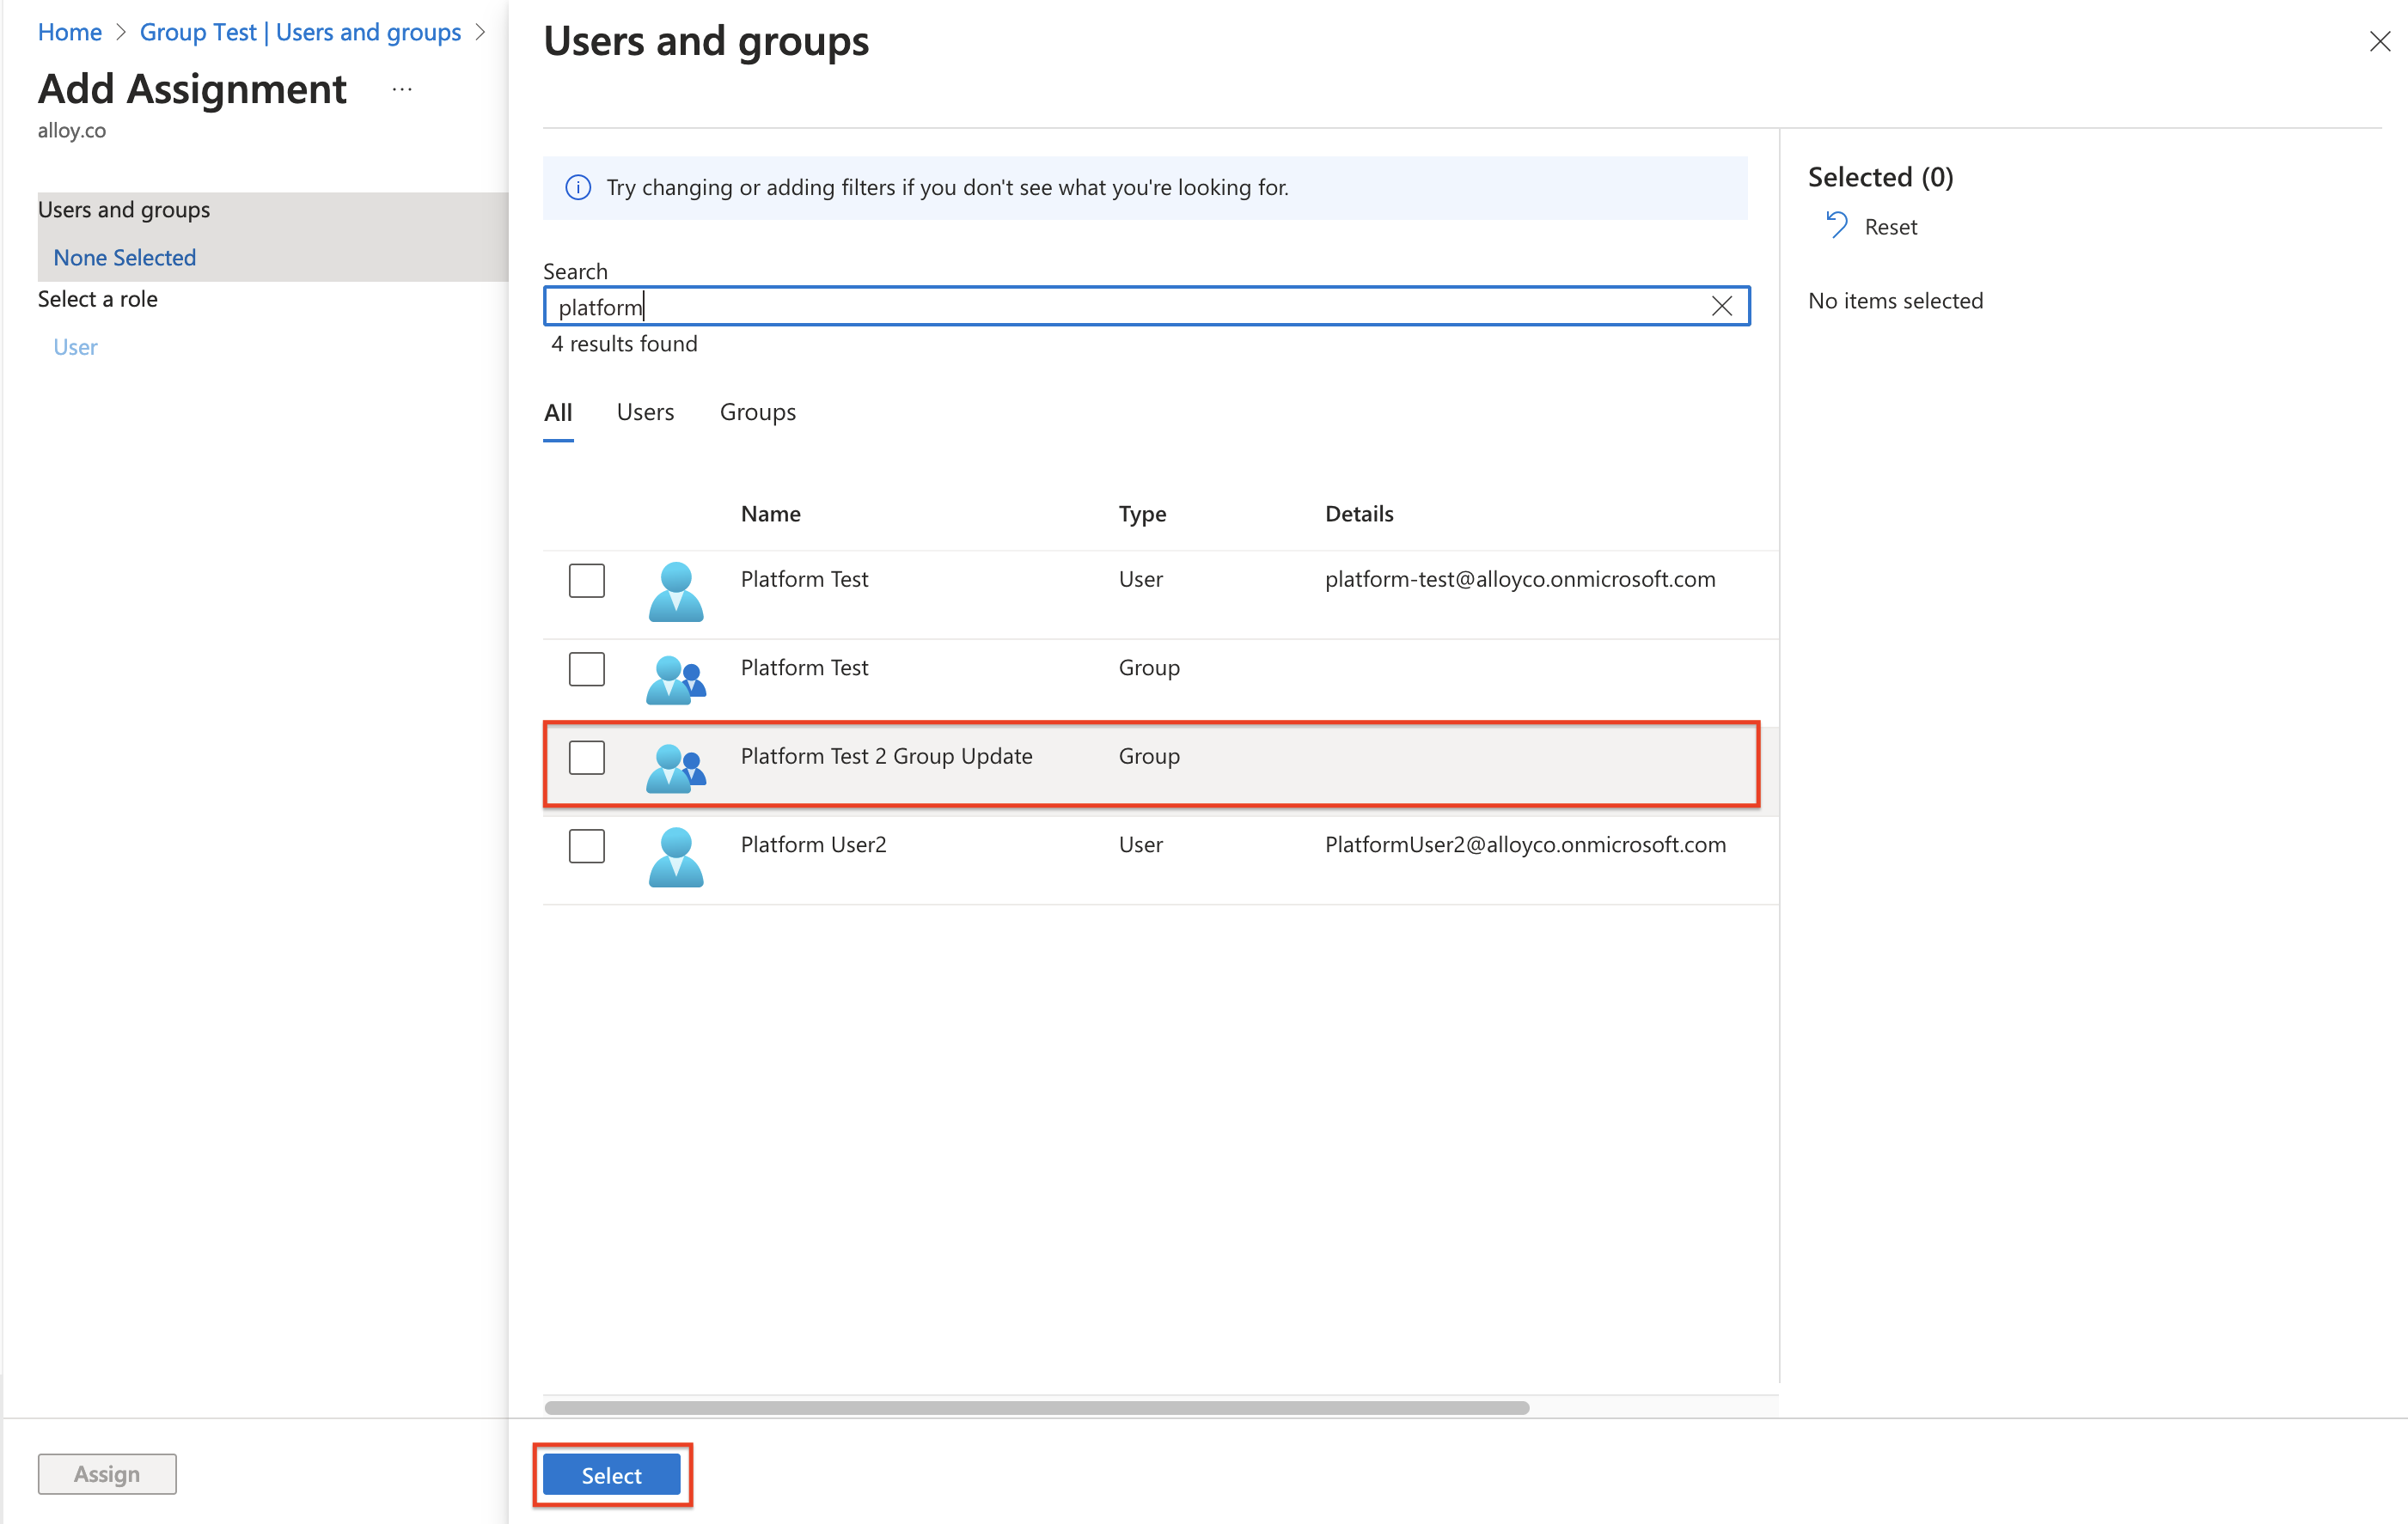Click the Platform Test group avatar icon
This screenshot has height=1524, width=2408.
point(676,680)
